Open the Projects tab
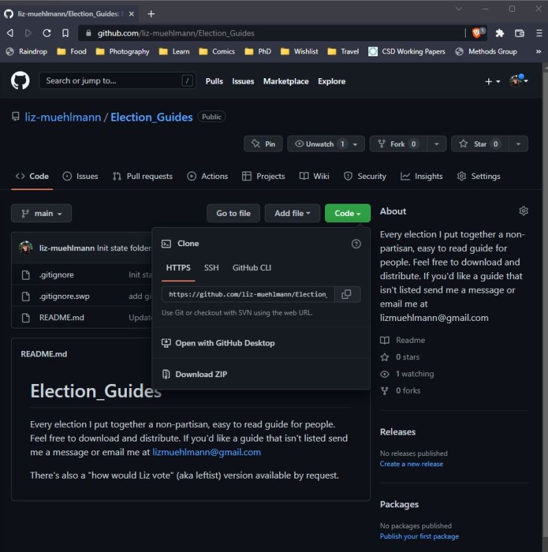This screenshot has height=552, width=548. click(x=263, y=176)
